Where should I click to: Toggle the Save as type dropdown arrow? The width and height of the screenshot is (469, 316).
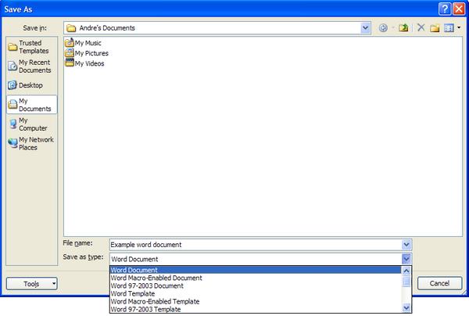coord(406,259)
